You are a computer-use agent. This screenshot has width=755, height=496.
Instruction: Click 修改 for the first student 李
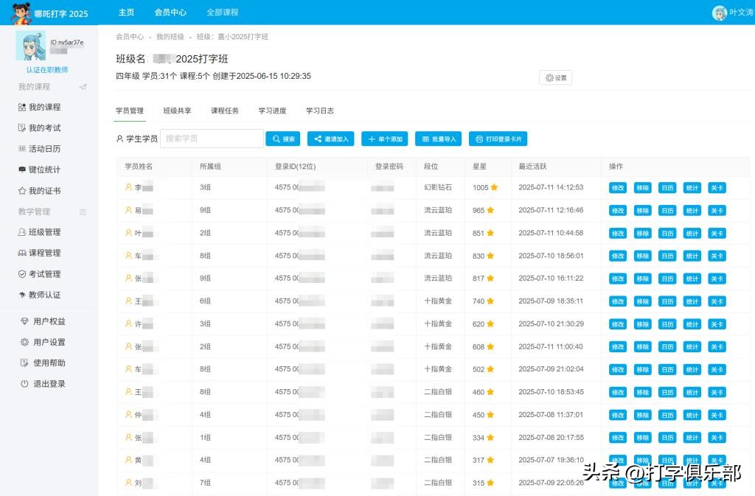pyautogui.click(x=616, y=188)
